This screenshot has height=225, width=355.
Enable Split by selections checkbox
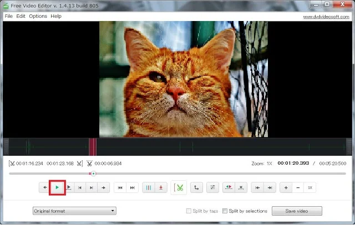pos(225,211)
